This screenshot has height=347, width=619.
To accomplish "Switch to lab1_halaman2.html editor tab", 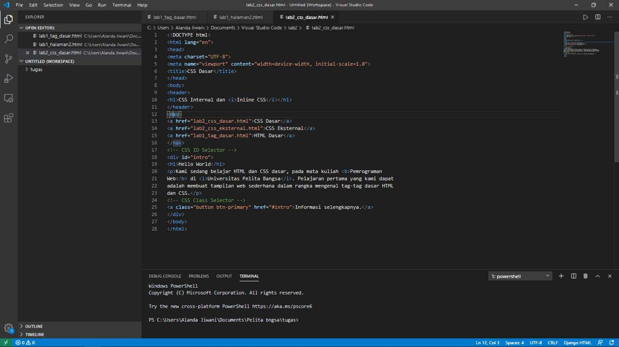I will (241, 17).
